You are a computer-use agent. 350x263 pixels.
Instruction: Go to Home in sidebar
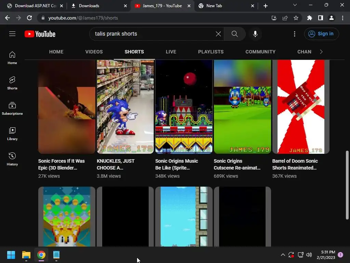coord(12,58)
